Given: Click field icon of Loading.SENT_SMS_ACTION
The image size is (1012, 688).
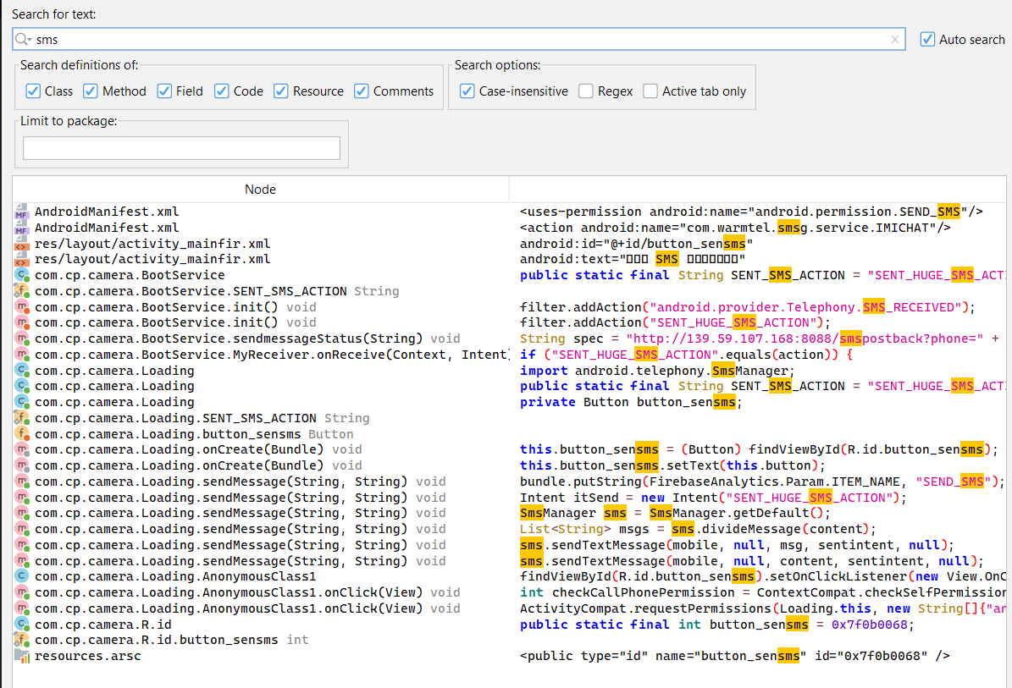Looking at the screenshot, I should [22, 418].
